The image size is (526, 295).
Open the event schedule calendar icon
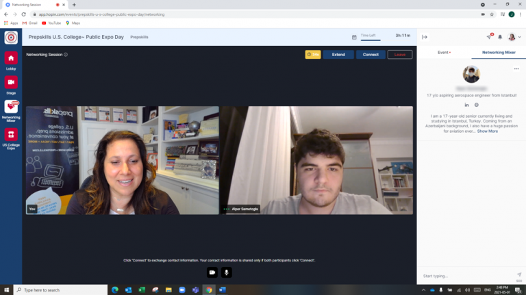[x=354, y=37]
